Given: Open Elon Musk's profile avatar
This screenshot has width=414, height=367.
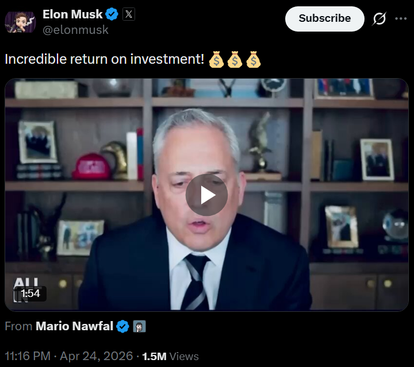Looking at the screenshot, I should click(x=20, y=22).
